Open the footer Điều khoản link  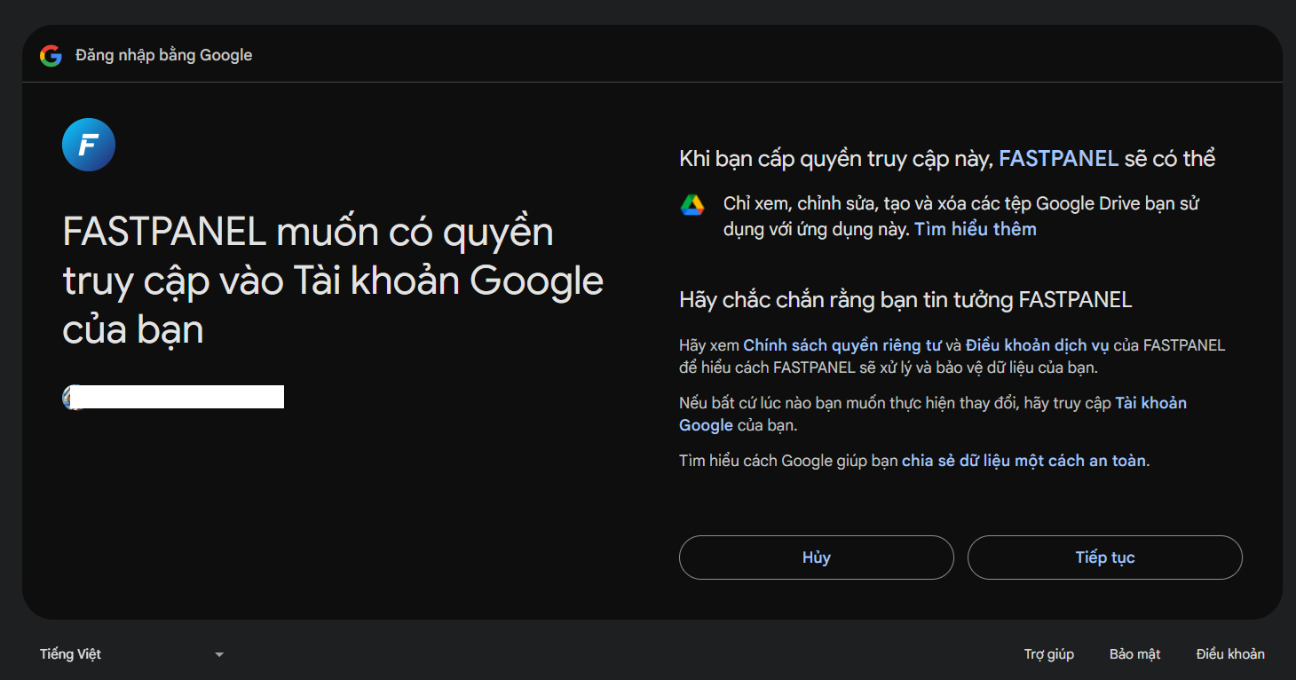[1229, 654]
